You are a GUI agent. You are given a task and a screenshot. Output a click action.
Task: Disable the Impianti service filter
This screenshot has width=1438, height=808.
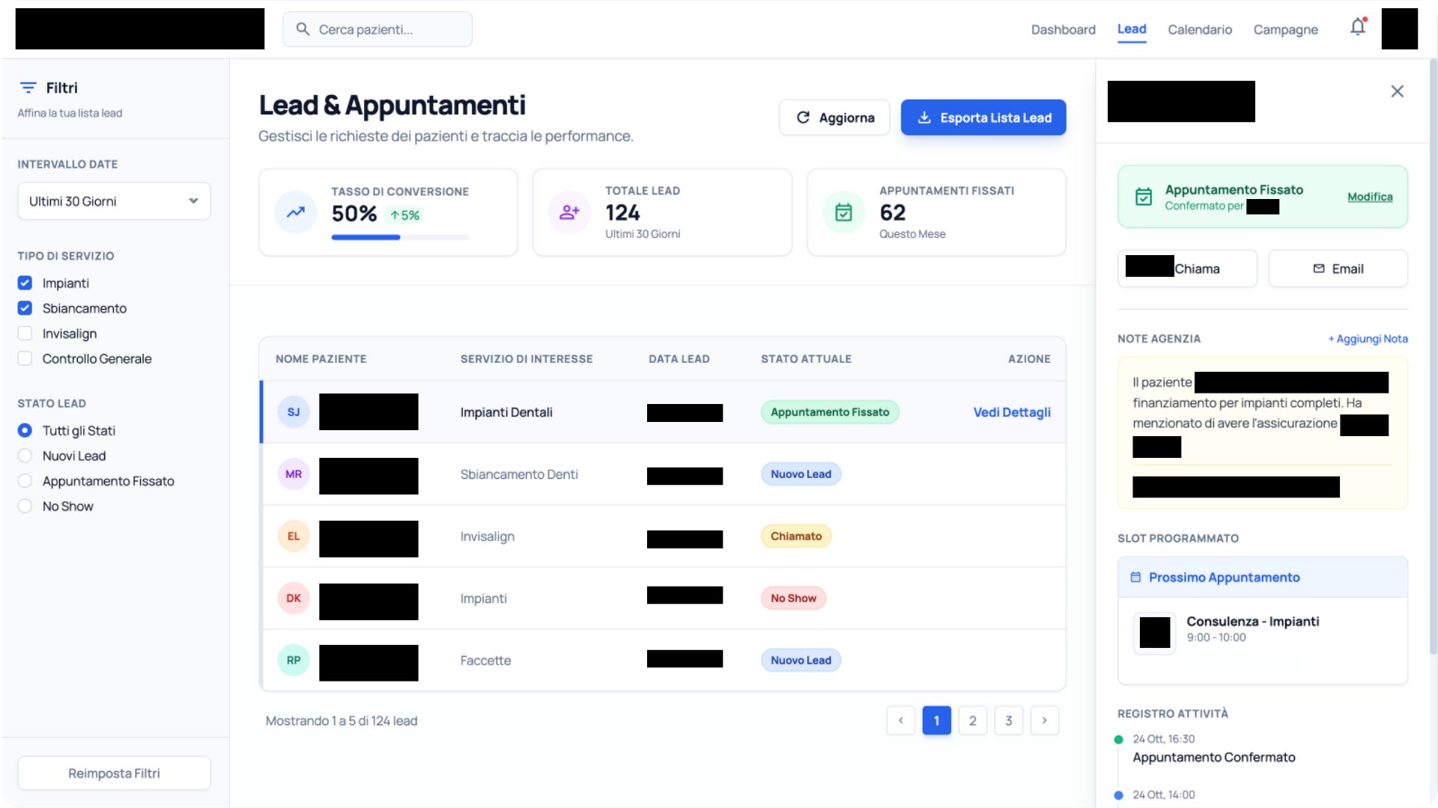coord(25,283)
